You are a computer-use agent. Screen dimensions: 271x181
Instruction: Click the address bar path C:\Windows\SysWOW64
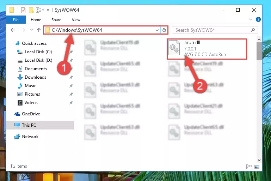(77, 30)
